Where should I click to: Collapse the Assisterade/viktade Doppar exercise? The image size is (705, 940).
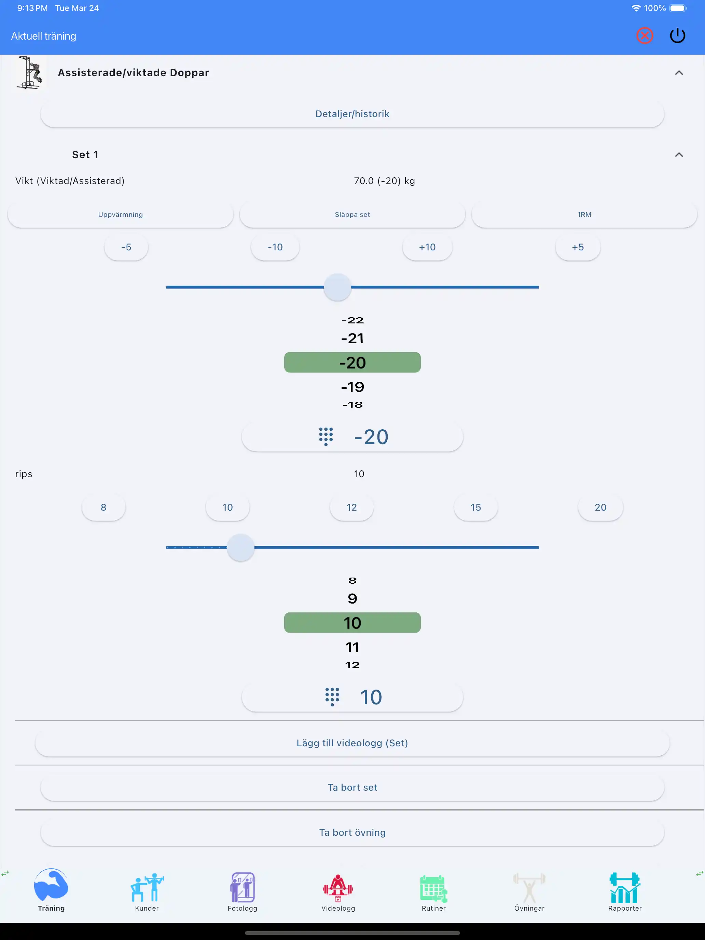(x=679, y=73)
